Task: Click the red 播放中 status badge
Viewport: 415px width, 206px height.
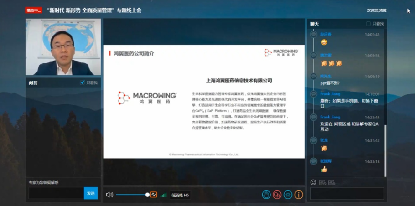Action: [34, 10]
